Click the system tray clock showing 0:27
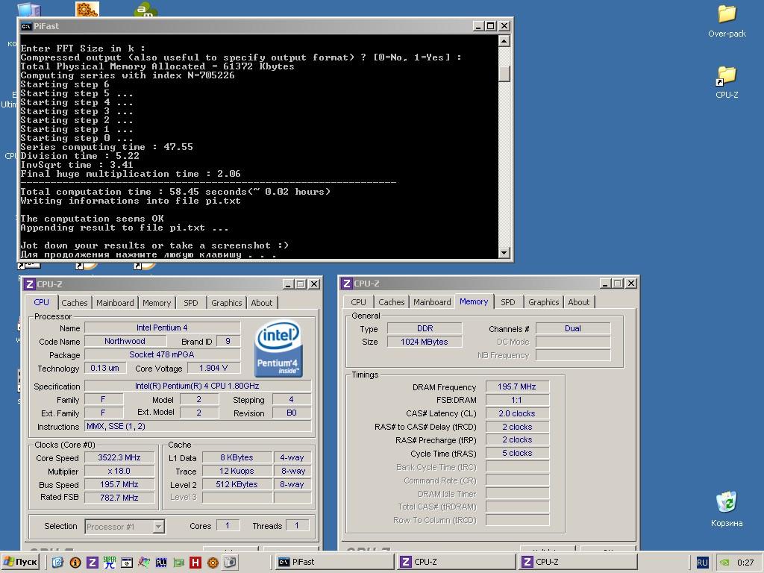 point(745,563)
